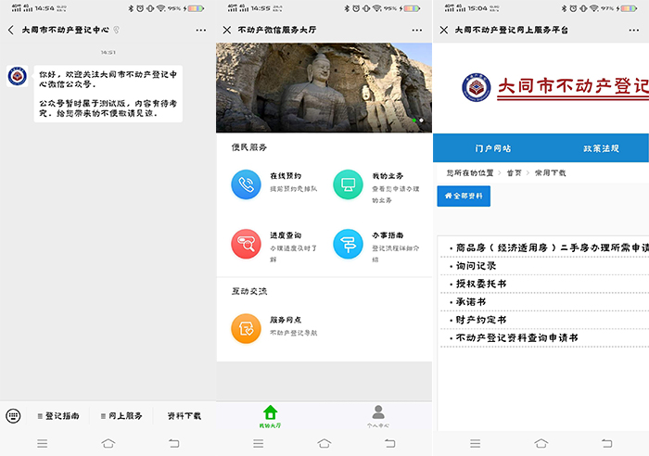Select the 门户网站 navigation tab
The image size is (649, 456).
click(x=492, y=148)
